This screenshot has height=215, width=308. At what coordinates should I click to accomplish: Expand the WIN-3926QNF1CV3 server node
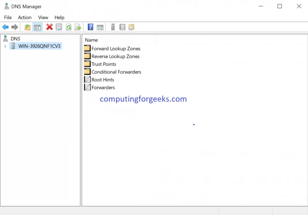click(5, 46)
